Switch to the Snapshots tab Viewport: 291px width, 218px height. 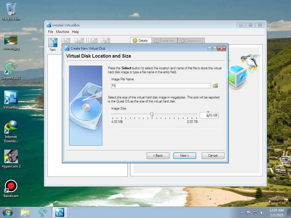coord(165,41)
